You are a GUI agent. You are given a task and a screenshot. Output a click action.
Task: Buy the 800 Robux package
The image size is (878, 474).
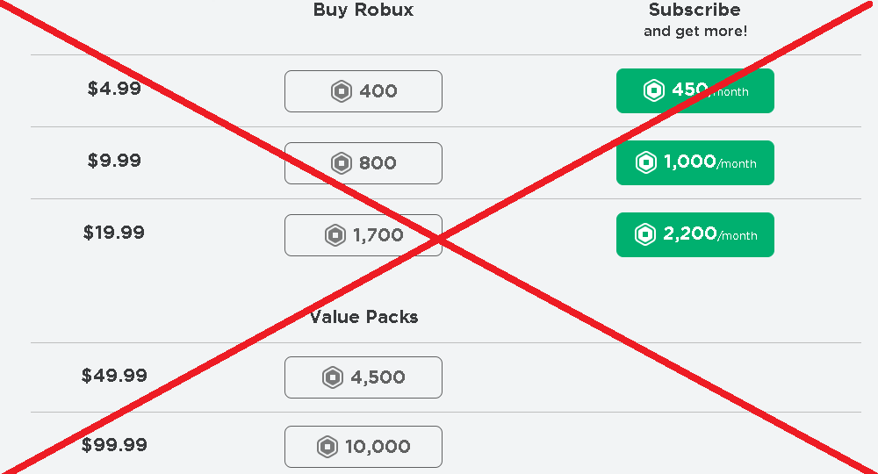[x=363, y=163]
